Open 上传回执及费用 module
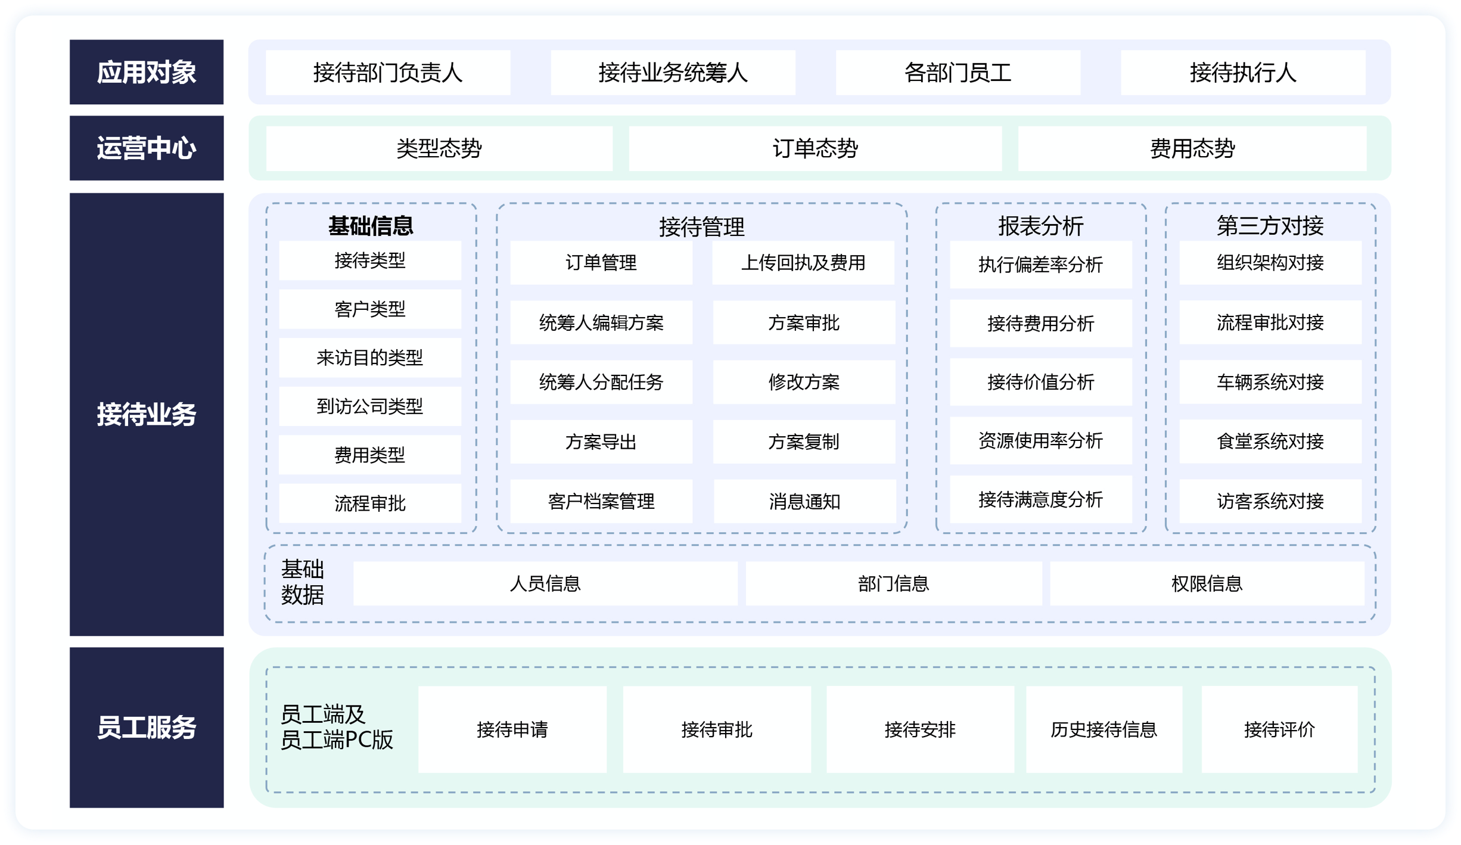The height and width of the screenshot is (845, 1461). [x=803, y=263]
